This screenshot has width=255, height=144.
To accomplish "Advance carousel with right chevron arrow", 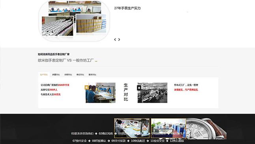I will coord(119,39).
